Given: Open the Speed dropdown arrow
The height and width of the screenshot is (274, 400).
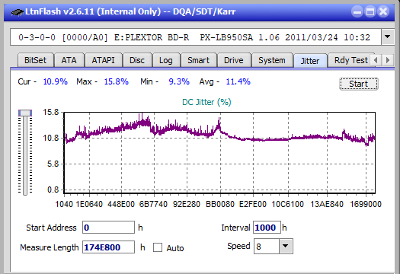Looking at the screenshot, I should [286, 246].
